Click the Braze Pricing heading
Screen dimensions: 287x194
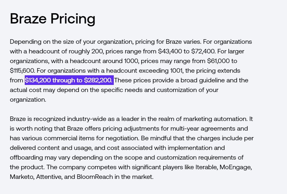coord(52,19)
